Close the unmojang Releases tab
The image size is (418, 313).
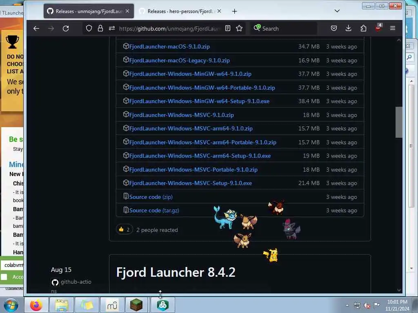127,11
